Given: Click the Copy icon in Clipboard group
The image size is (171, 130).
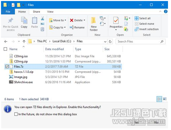Looking at the screenshot, I should 24,20.
